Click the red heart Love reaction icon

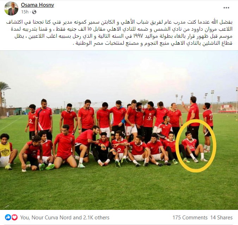point(14,217)
